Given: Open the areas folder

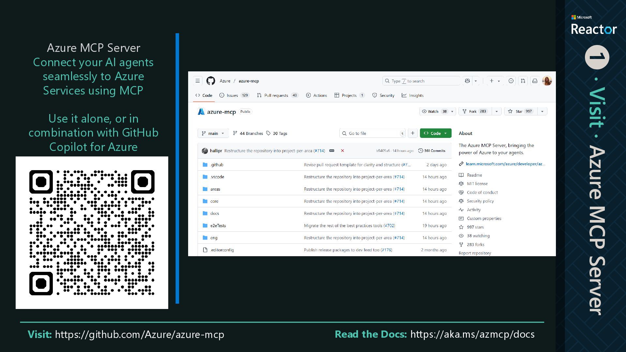Looking at the screenshot, I should click(x=215, y=189).
